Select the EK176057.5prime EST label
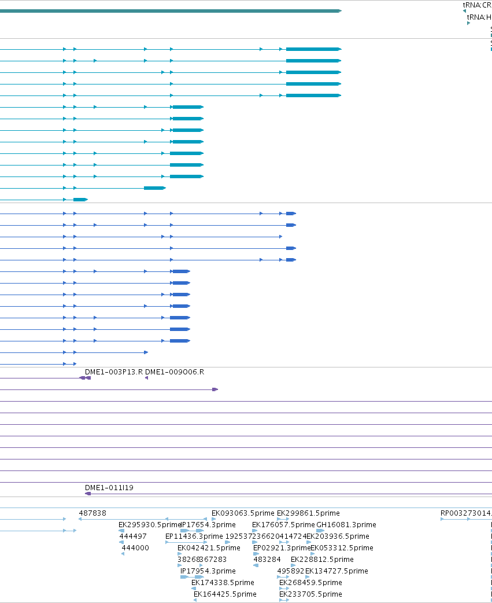The image size is (492, 603). (283, 524)
